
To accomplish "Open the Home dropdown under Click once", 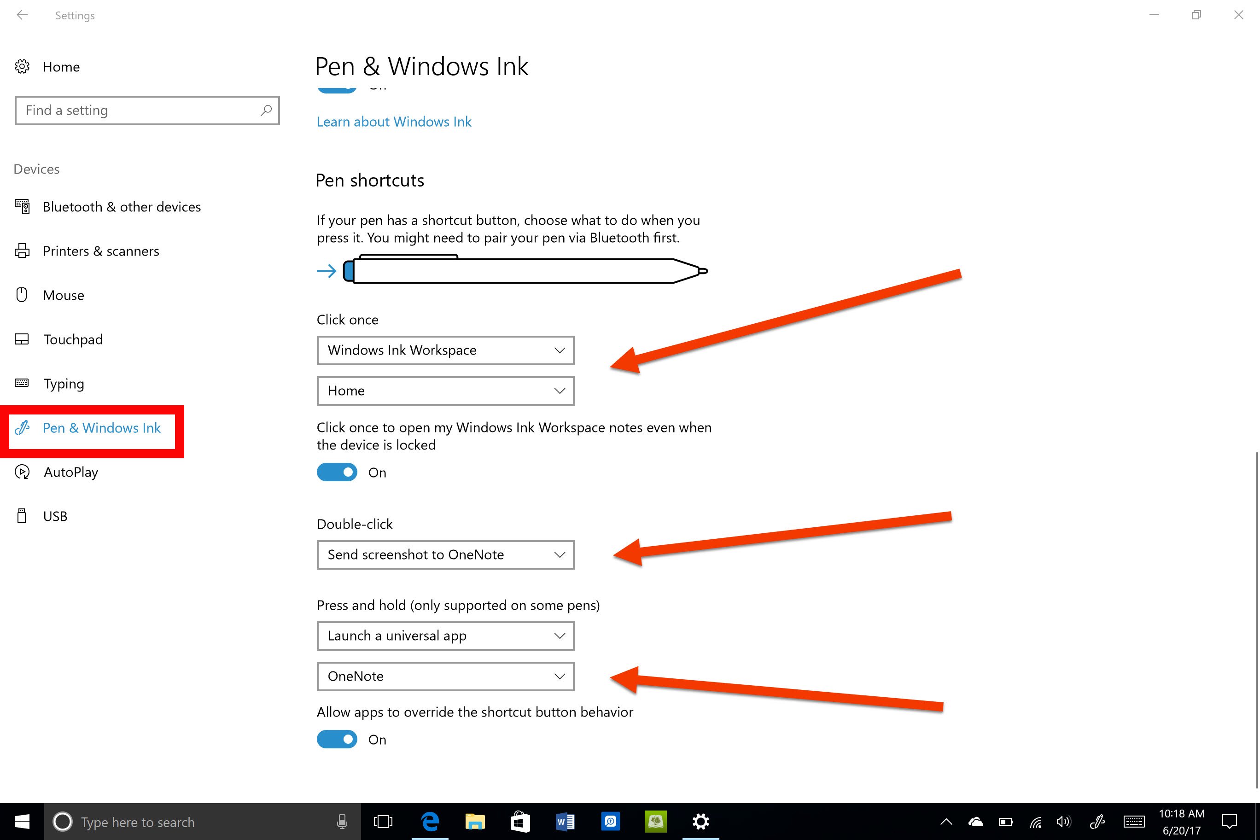I will coord(445,391).
